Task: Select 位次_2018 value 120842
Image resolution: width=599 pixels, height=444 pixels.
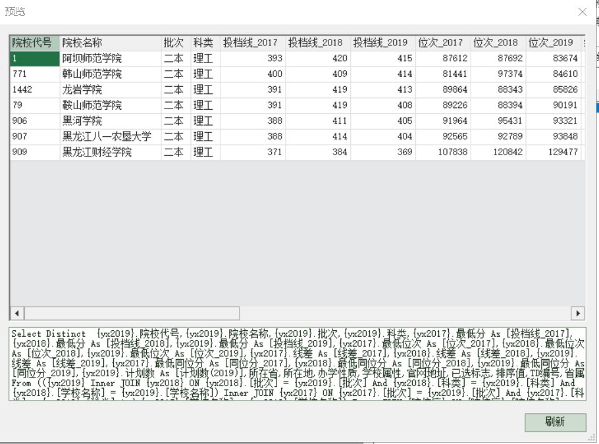Action: point(498,153)
